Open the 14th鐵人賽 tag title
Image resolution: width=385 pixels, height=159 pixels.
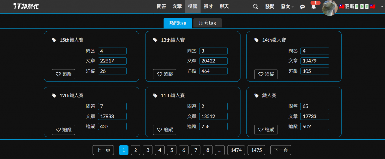(274, 40)
